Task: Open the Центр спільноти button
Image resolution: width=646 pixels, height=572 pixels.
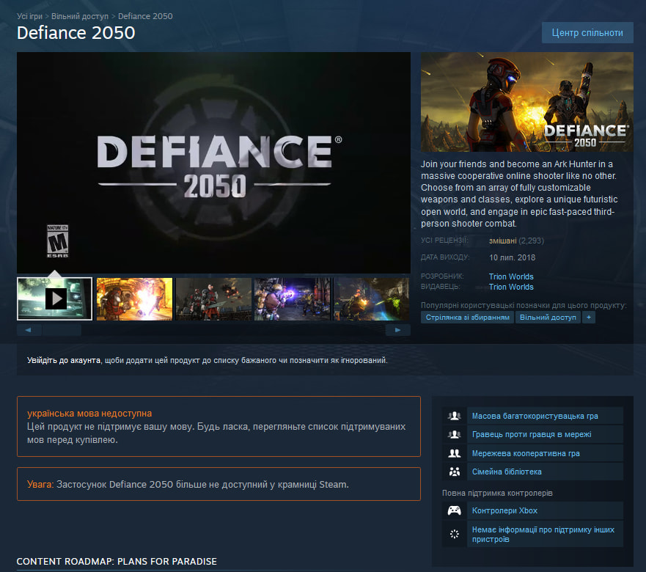Action: (587, 32)
